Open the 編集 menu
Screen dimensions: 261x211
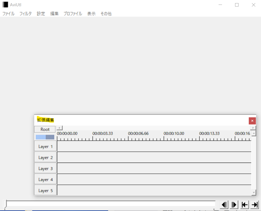click(54, 14)
